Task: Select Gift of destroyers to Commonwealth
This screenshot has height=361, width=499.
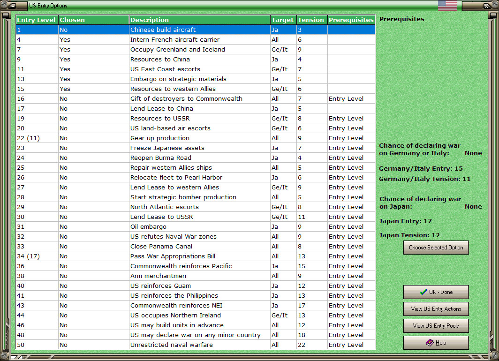Action: coord(196,98)
